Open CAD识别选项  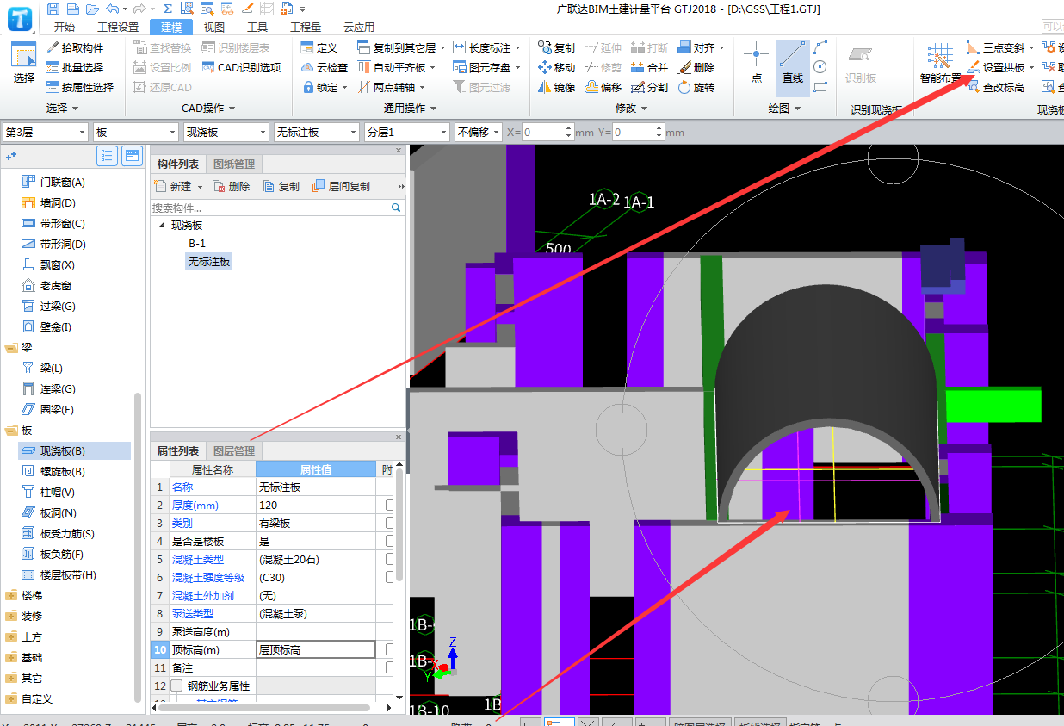point(242,67)
